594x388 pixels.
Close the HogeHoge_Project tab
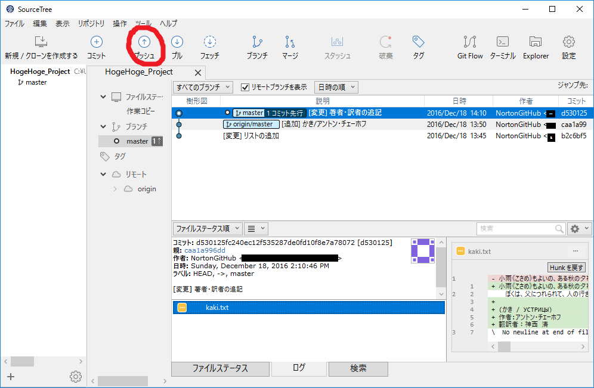point(198,72)
